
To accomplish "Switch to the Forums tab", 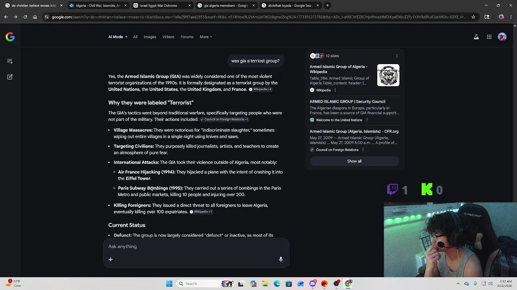I will pos(187,37).
